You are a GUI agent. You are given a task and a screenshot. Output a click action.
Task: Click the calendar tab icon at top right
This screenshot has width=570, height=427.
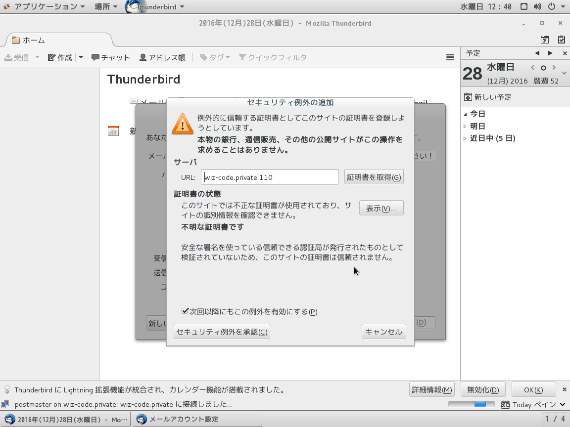click(545, 40)
